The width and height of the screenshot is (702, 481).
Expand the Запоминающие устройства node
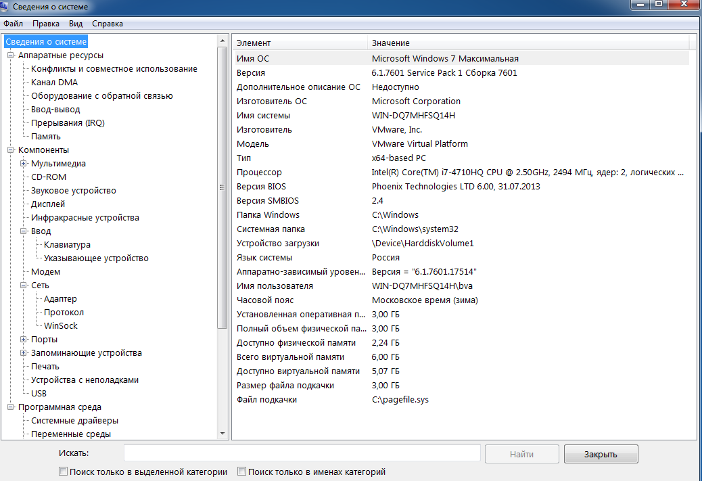click(x=24, y=353)
